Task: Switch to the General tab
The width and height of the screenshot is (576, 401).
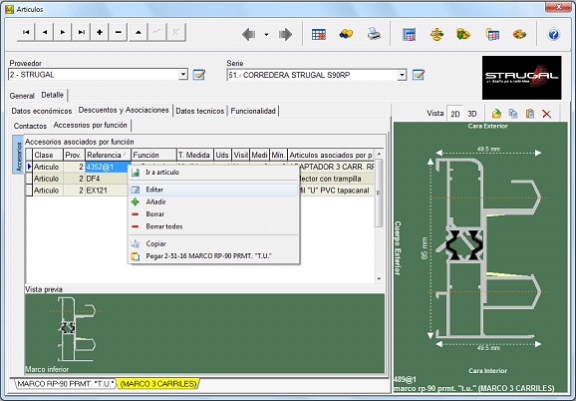Action: (x=22, y=96)
